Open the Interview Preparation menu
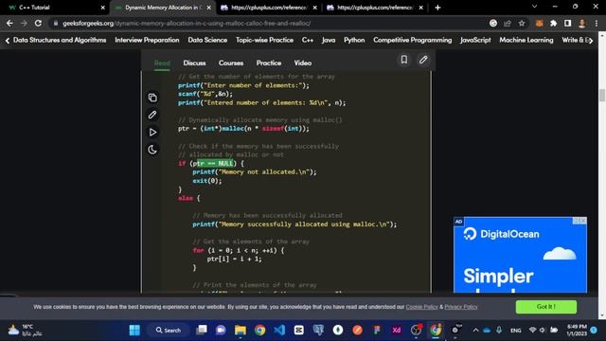The width and height of the screenshot is (606, 341). 147,40
